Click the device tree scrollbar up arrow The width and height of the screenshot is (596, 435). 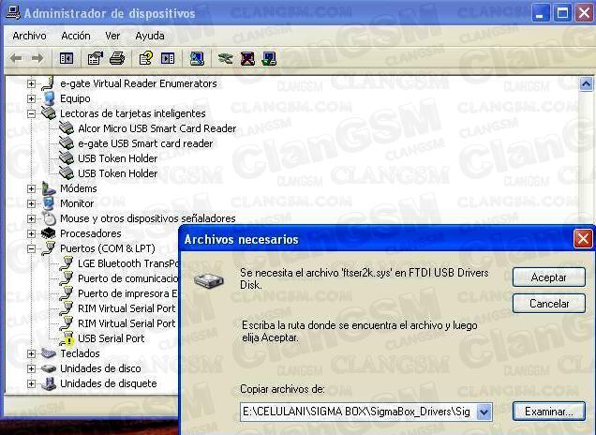coord(586,84)
